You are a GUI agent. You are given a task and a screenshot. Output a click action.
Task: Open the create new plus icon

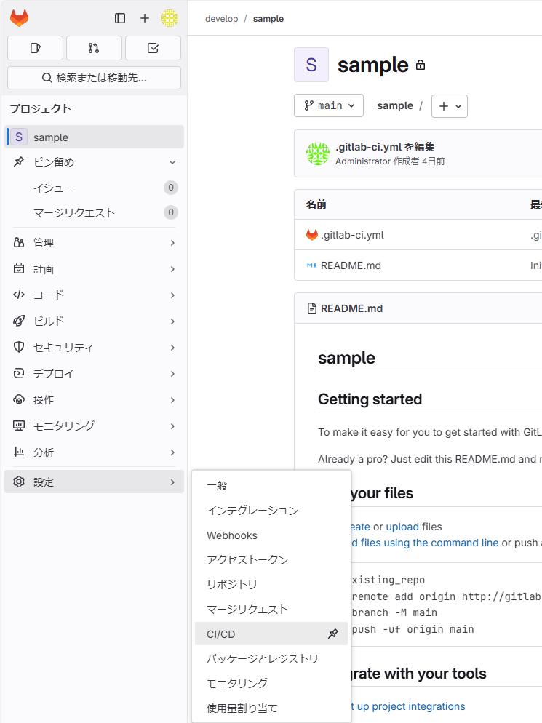(x=145, y=18)
